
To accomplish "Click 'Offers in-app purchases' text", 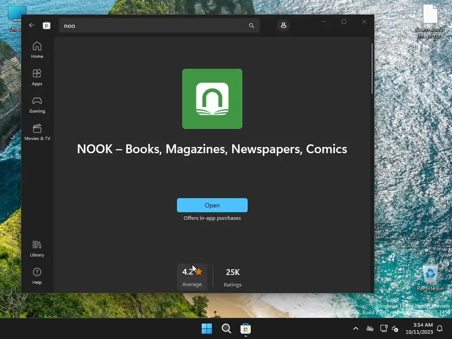I will 212,218.
